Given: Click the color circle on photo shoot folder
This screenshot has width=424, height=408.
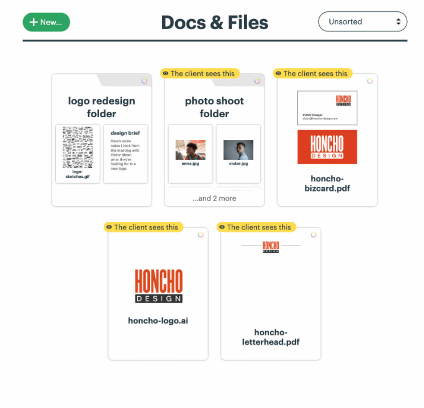Looking at the screenshot, I should [257, 81].
